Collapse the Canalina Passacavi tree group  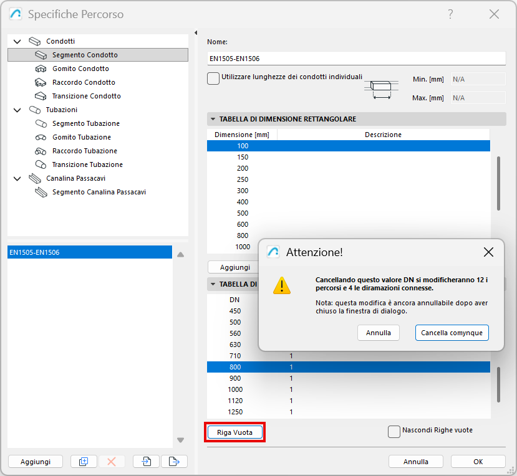17,178
